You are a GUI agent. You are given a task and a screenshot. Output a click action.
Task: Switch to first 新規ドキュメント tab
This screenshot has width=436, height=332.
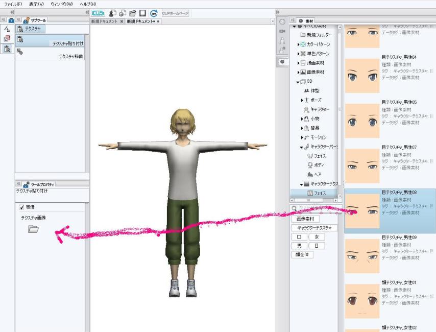click(104, 21)
